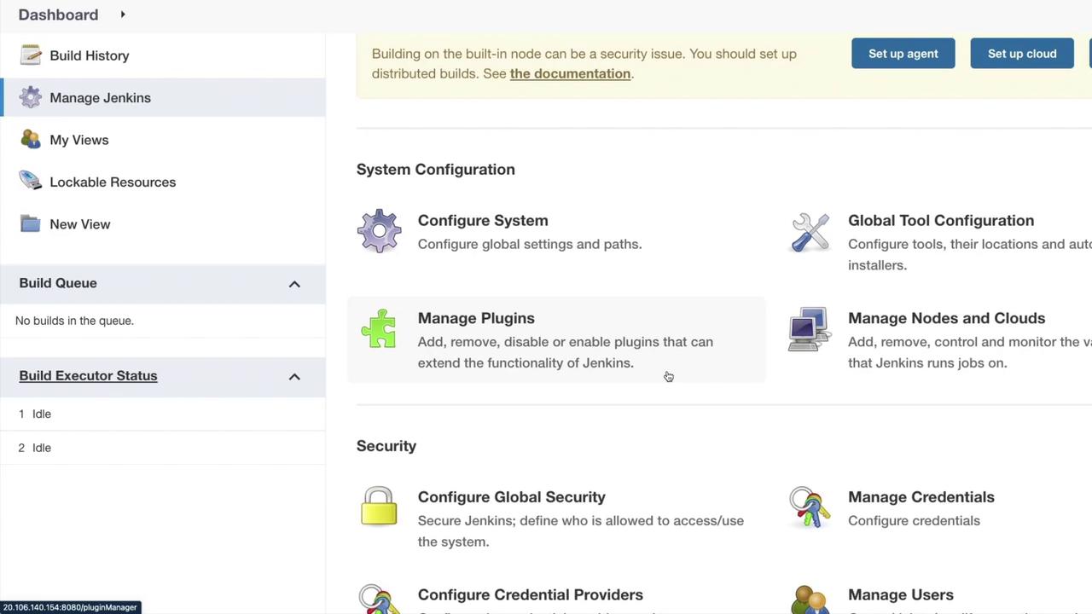Click the green Manage Plugins puzzle icon
Image resolution: width=1092 pixels, height=614 pixels.
tap(379, 329)
